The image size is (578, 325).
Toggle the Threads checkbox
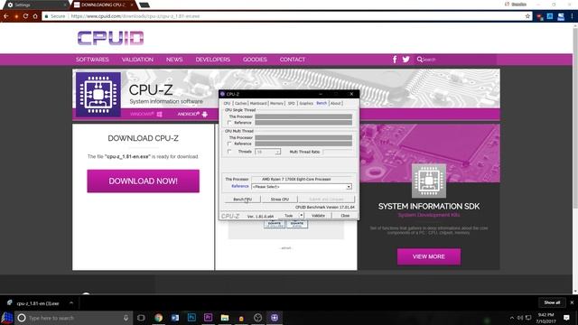tap(229, 152)
